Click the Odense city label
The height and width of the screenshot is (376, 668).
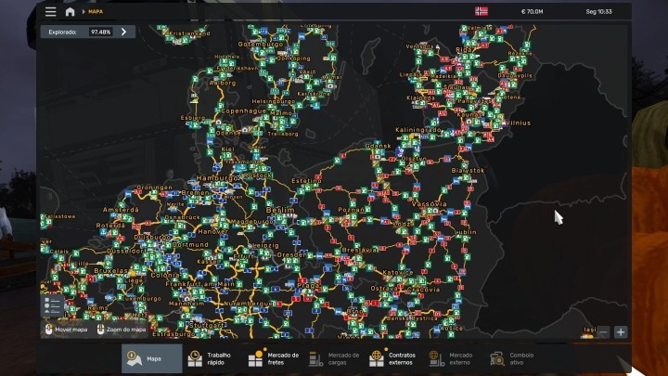228,133
